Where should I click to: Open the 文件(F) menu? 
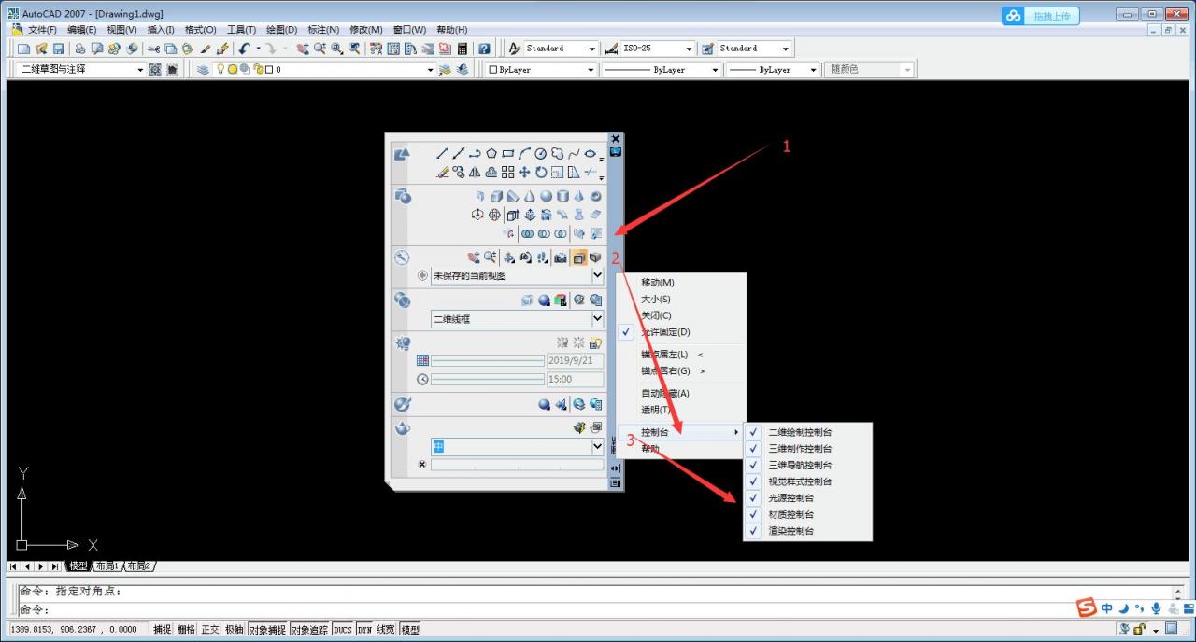pyautogui.click(x=42, y=30)
